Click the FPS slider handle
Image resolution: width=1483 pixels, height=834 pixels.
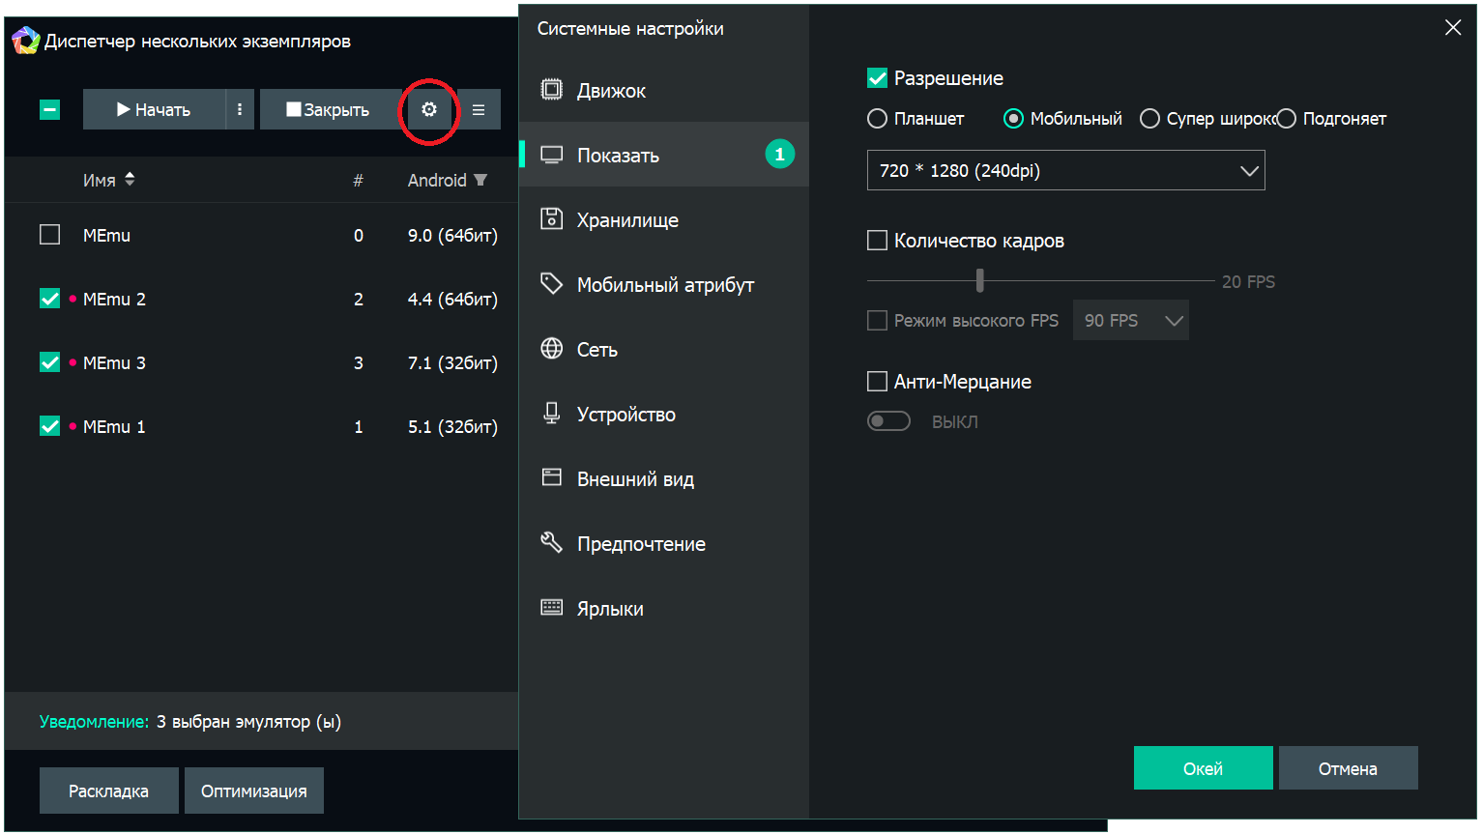pyautogui.click(x=979, y=280)
